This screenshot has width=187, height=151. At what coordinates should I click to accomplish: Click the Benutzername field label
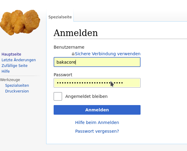tap(69, 47)
